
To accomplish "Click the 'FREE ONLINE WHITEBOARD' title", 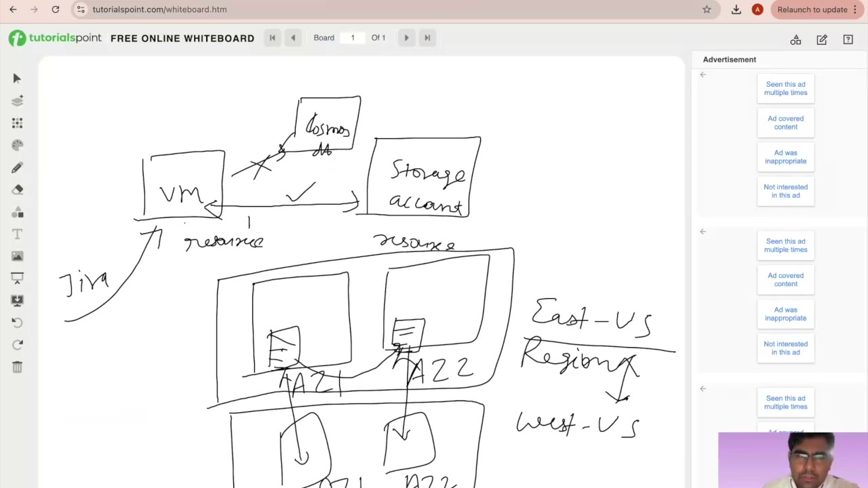I will (182, 39).
